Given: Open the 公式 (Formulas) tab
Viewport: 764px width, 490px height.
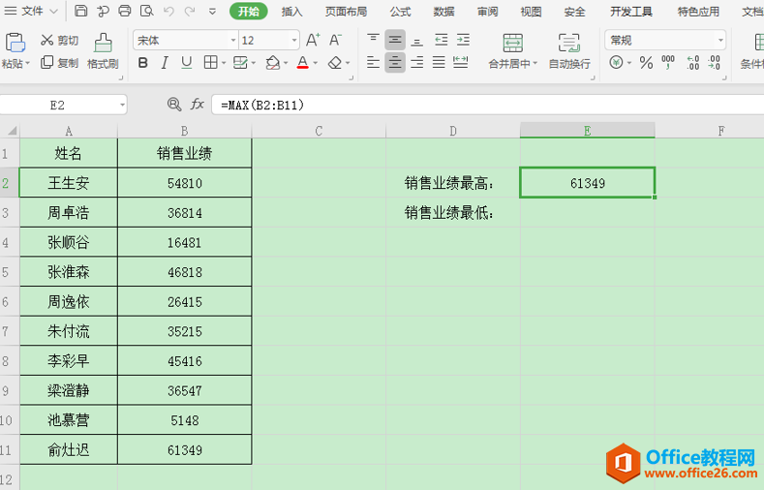Looking at the screenshot, I should click(x=400, y=12).
